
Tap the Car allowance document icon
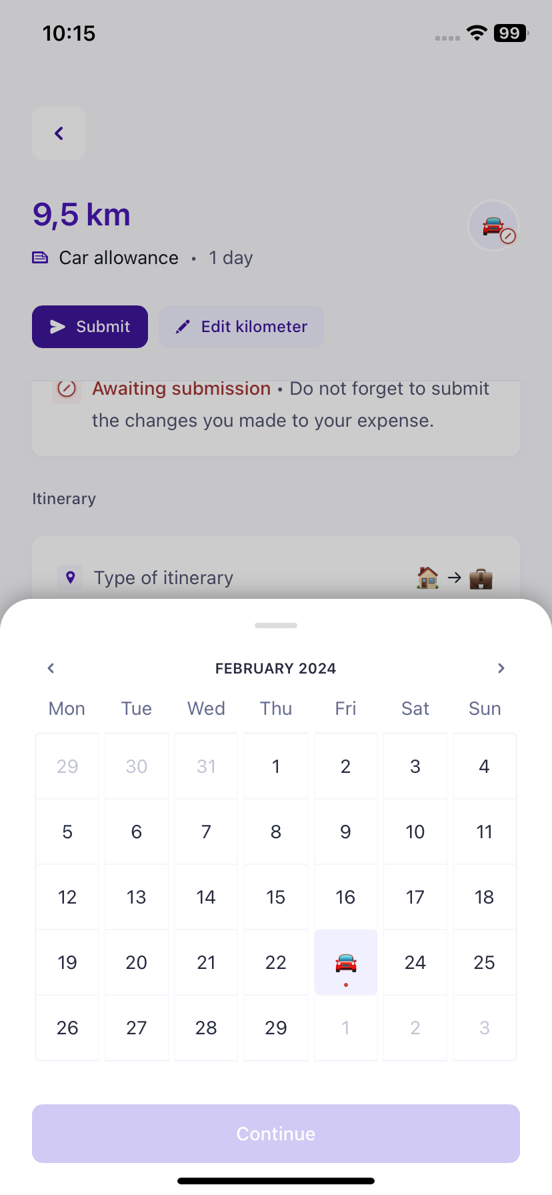(x=40, y=257)
